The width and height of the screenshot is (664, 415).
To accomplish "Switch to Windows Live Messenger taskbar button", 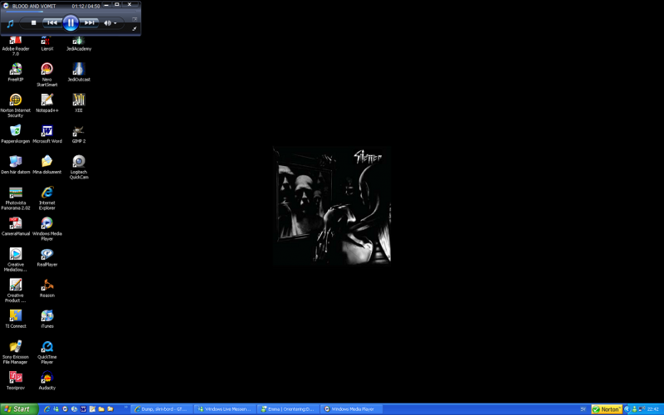I will 225,409.
